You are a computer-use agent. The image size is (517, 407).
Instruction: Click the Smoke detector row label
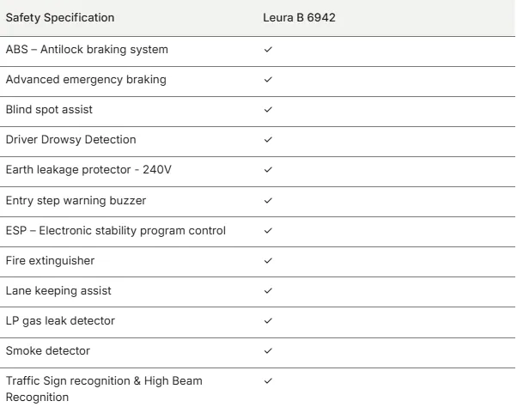pyautogui.click(x=48, y=350)
